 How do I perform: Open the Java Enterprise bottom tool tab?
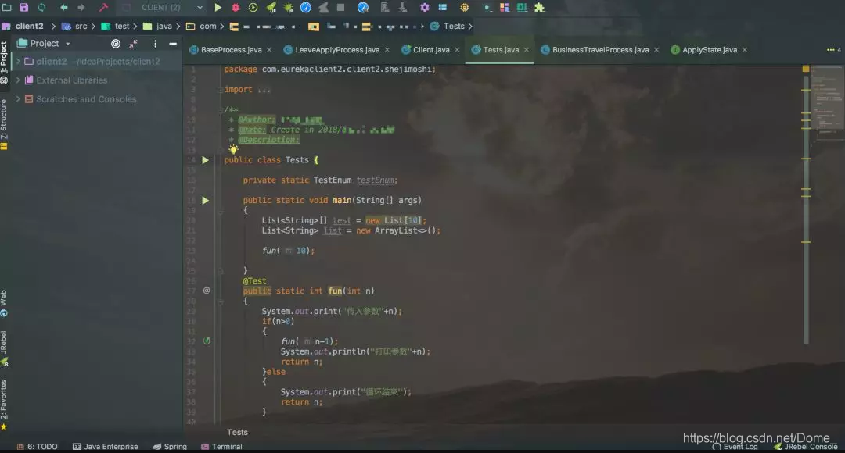[105, 447]
